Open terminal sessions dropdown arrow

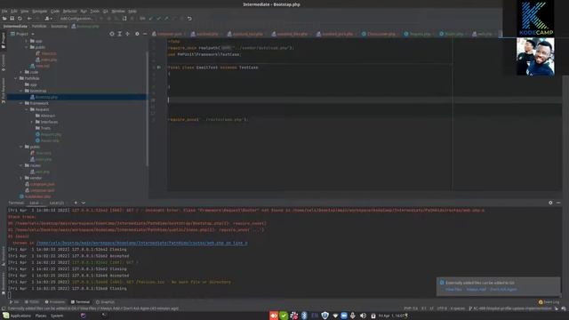point(84,203)
